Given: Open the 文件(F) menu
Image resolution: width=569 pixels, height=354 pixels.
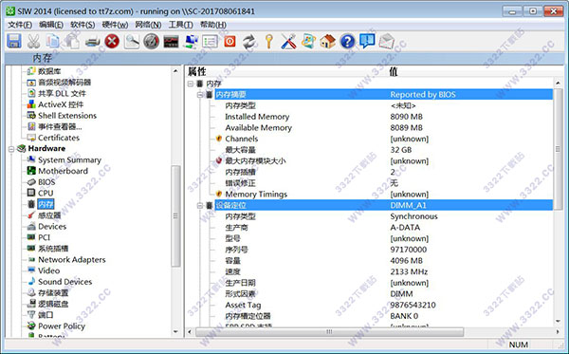Looking at the screenshot, I should coord(20,25).
